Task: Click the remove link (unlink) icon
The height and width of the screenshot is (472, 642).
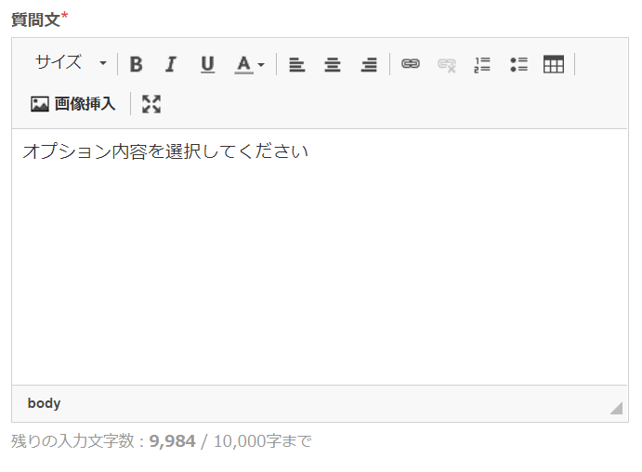Action: 447,64
